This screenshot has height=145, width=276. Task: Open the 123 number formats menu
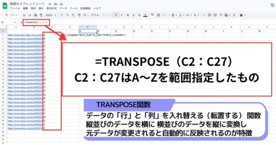85,15
